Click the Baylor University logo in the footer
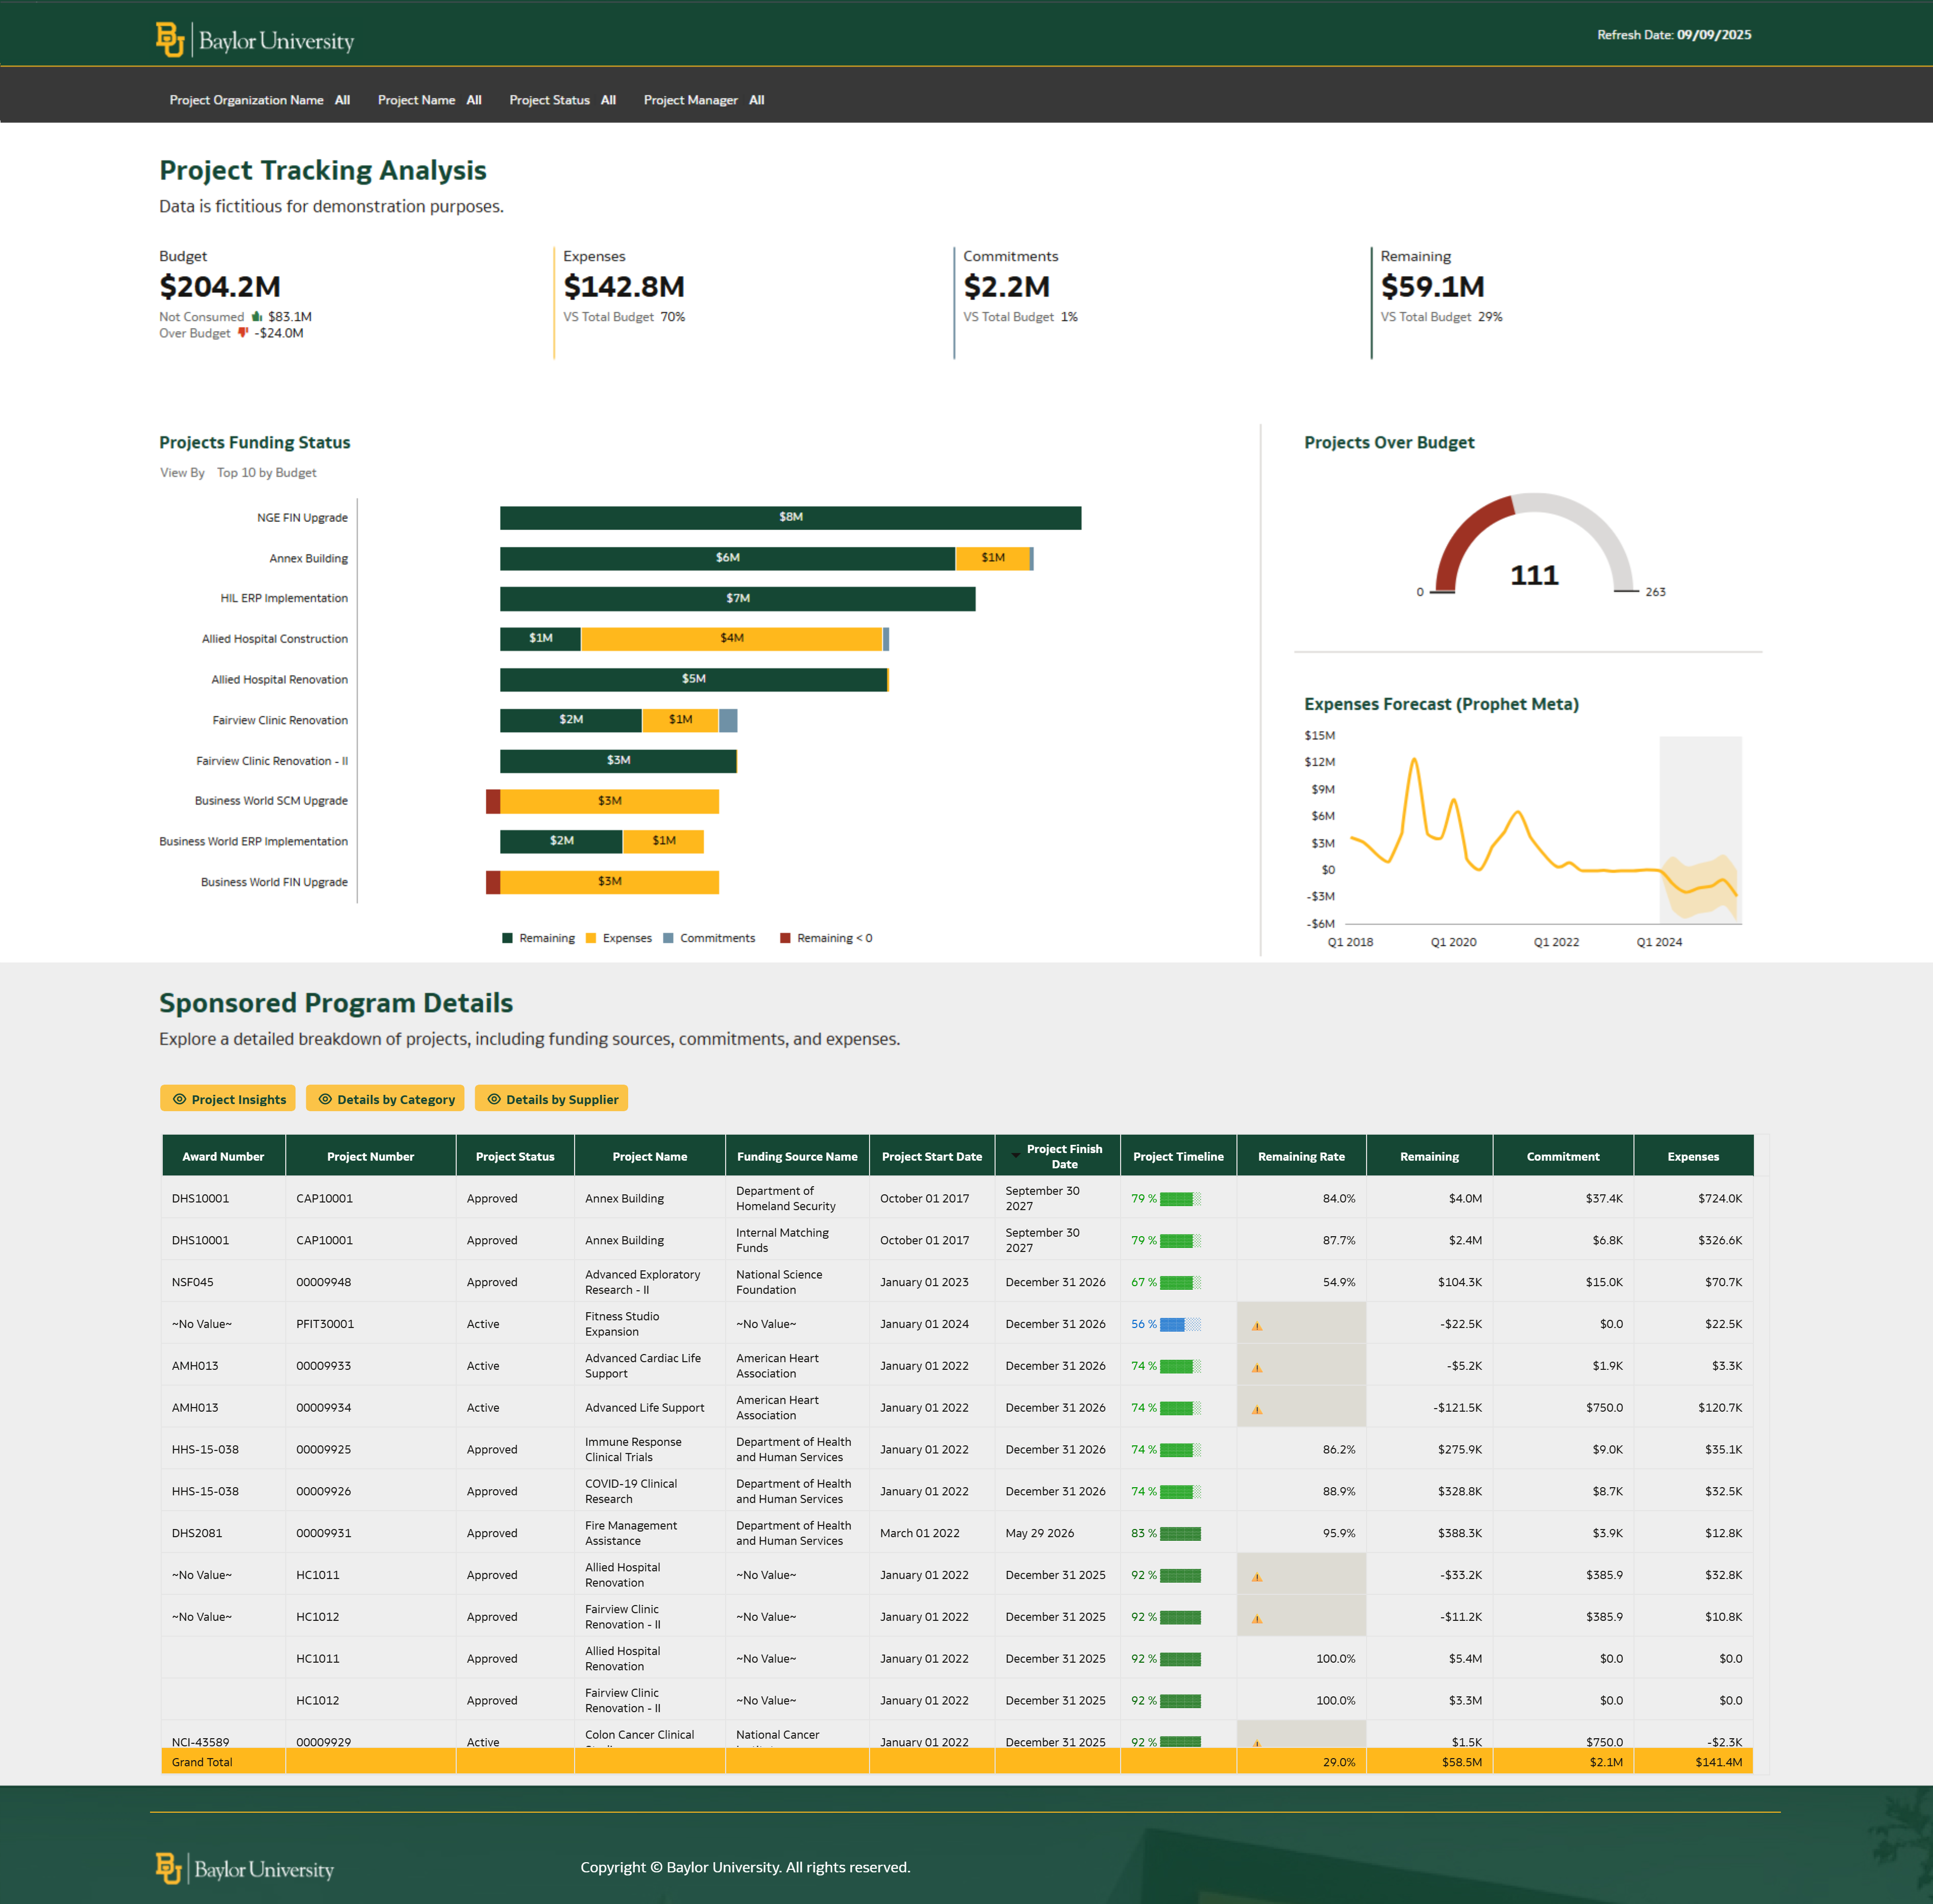This screenshot has width=1933, height=1904. point(245,1869)
